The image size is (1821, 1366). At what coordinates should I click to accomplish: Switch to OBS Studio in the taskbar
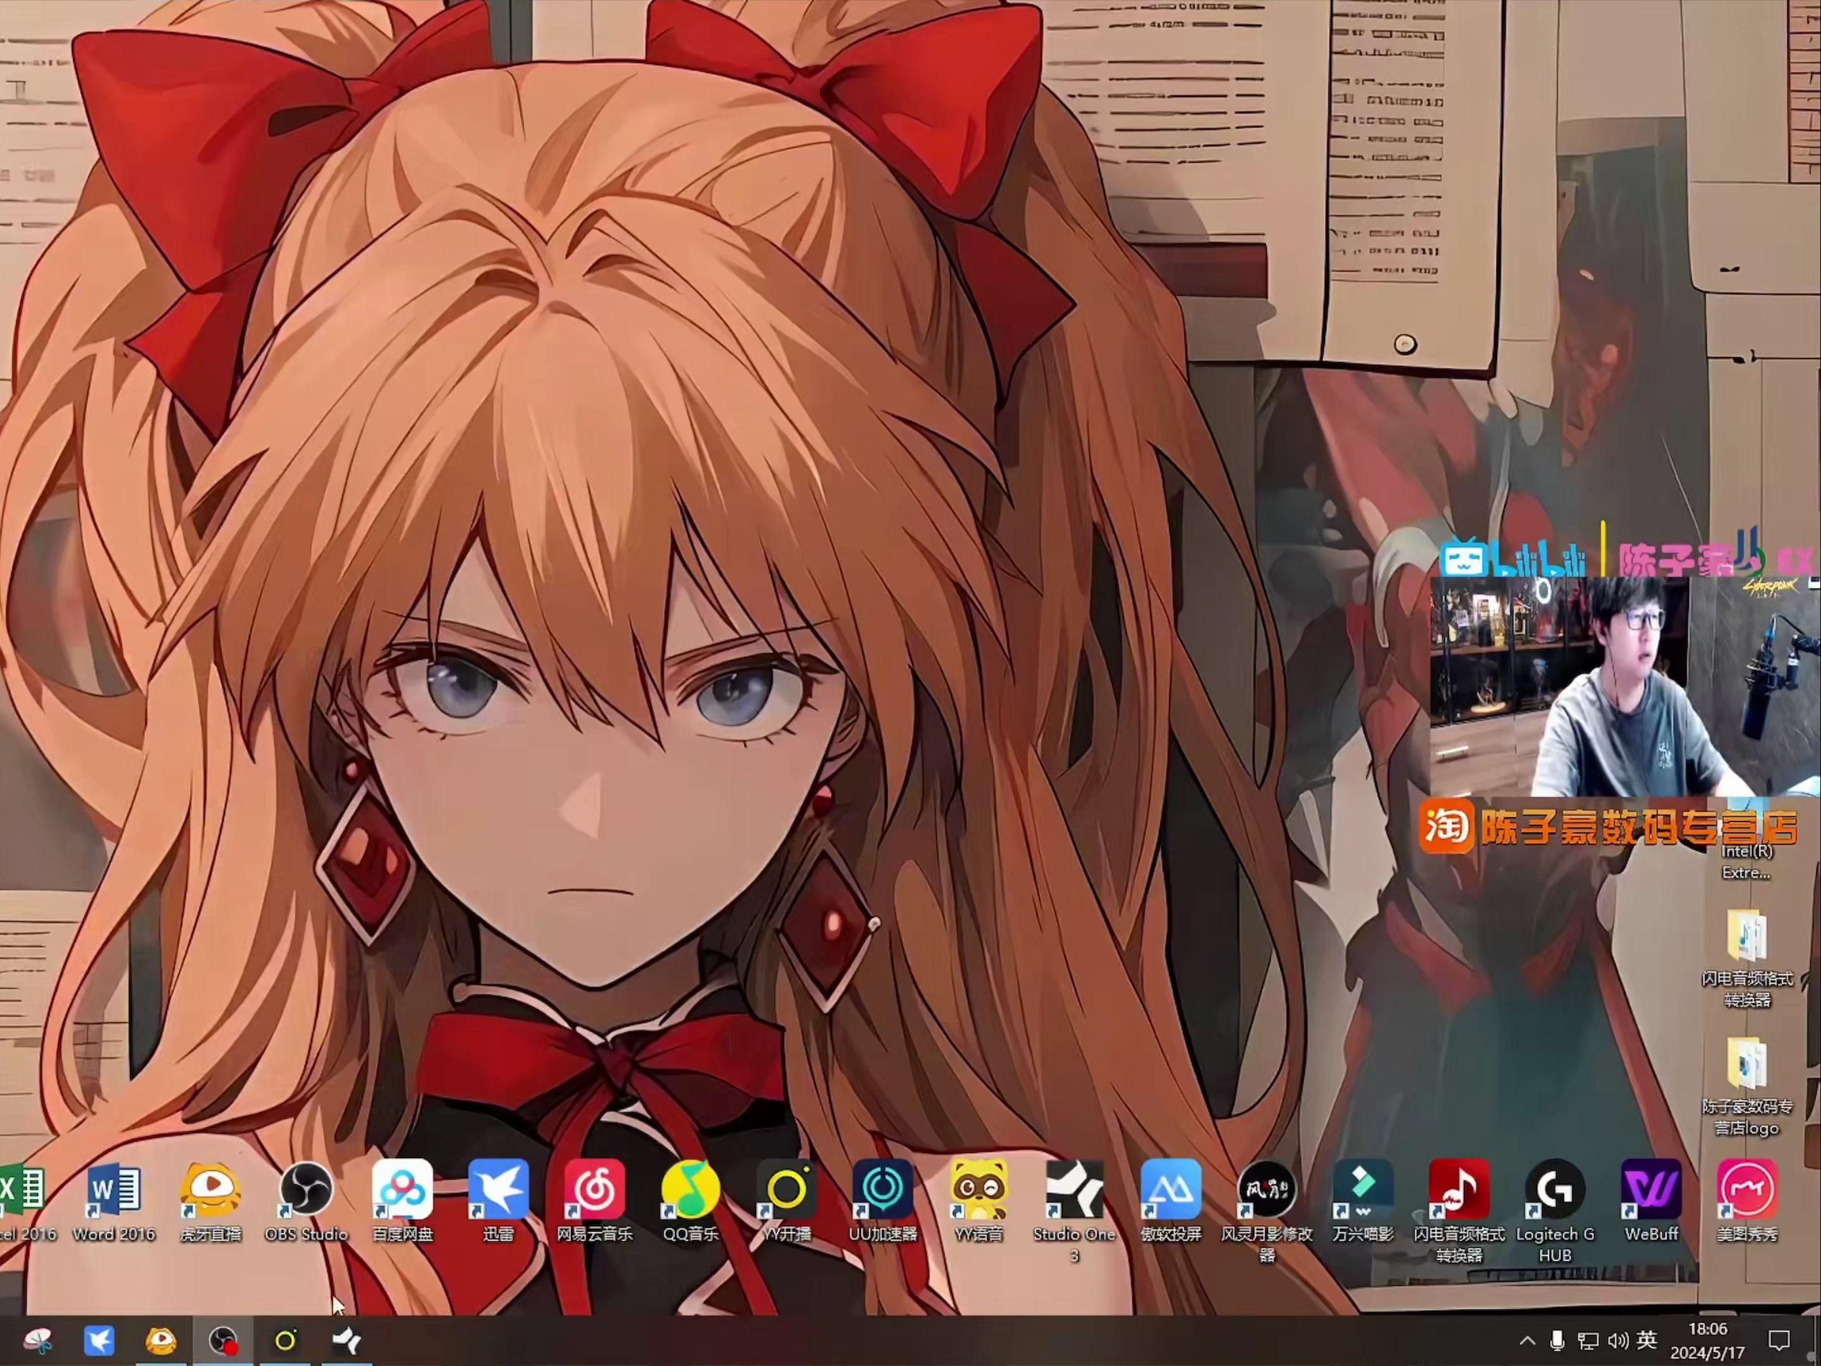pos(222,1341)
